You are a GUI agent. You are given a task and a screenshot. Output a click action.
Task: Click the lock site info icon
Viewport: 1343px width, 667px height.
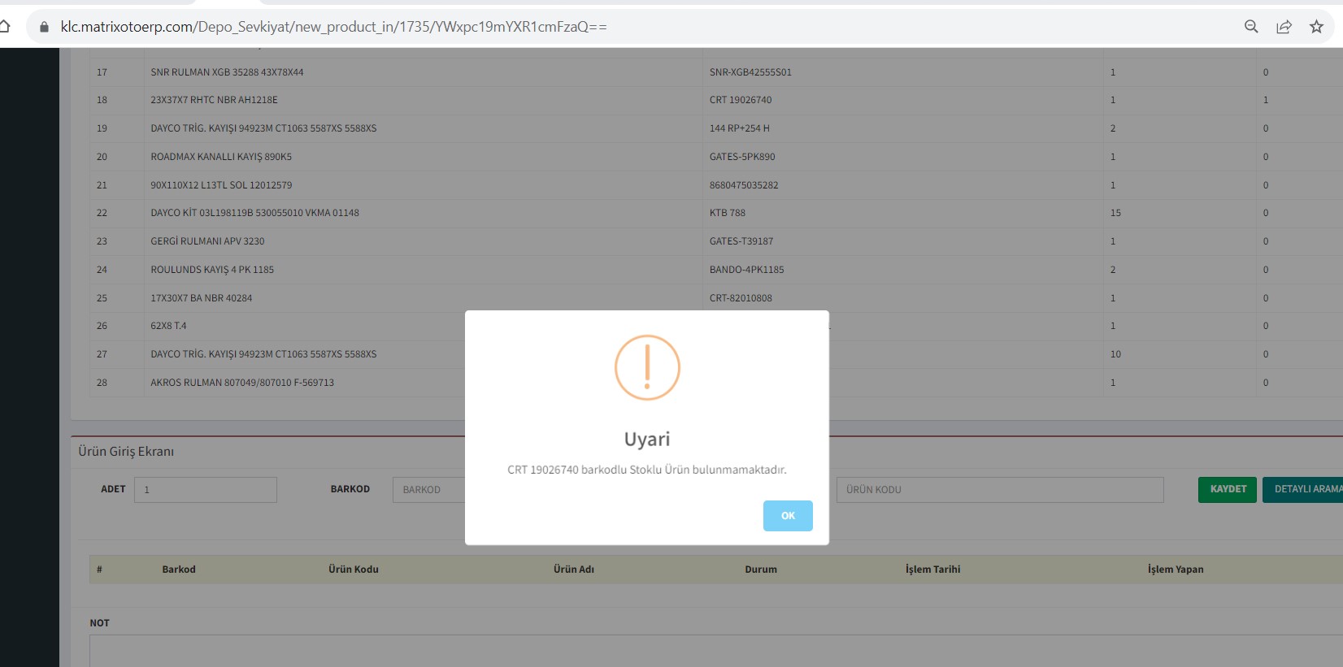click(x=45, y=27)
